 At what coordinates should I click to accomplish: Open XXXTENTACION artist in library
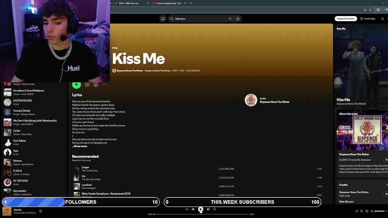(33, 102)
